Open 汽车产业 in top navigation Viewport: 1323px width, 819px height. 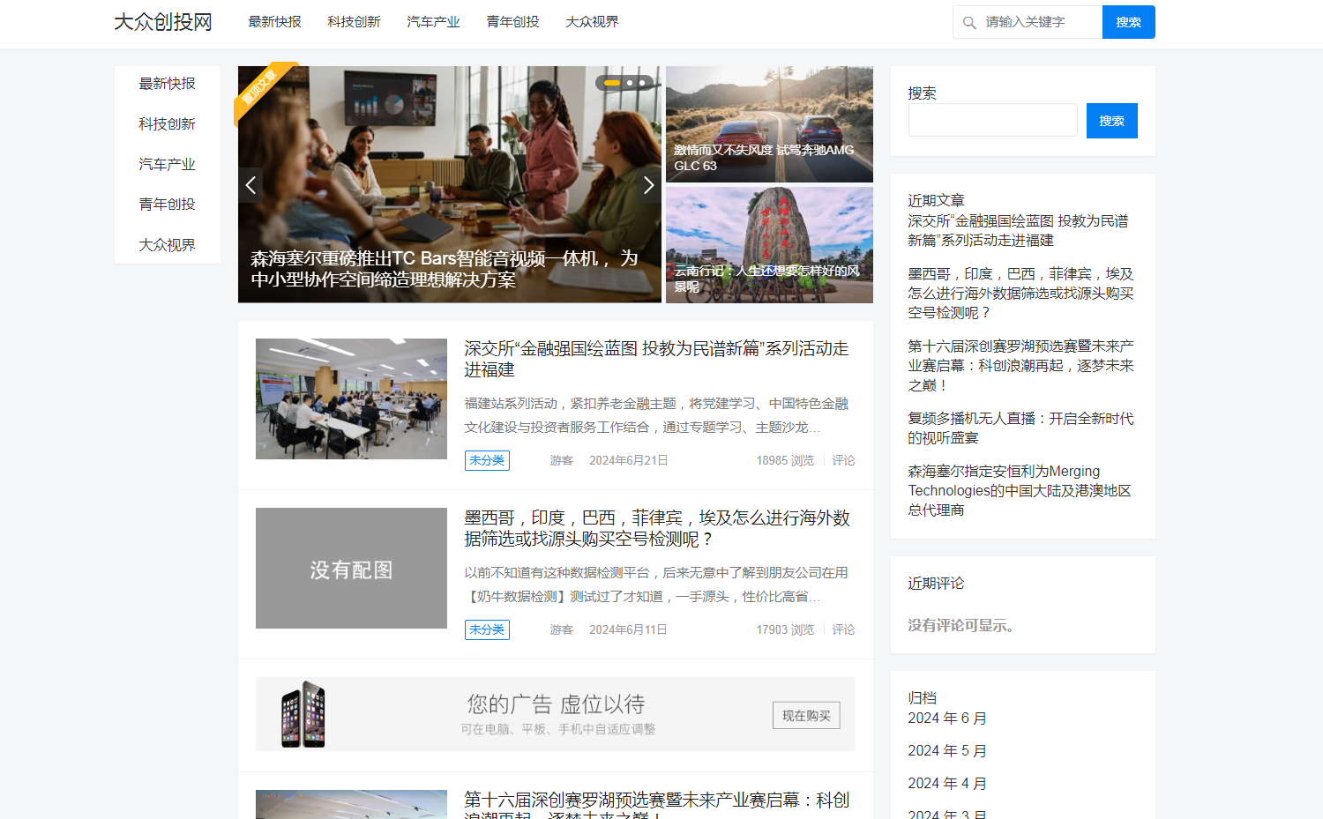pyautogui.click(x=433, y=22)
